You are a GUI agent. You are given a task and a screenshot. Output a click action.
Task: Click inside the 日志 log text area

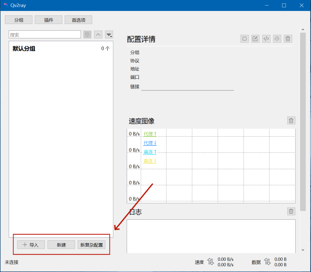[x=211, y=236]
